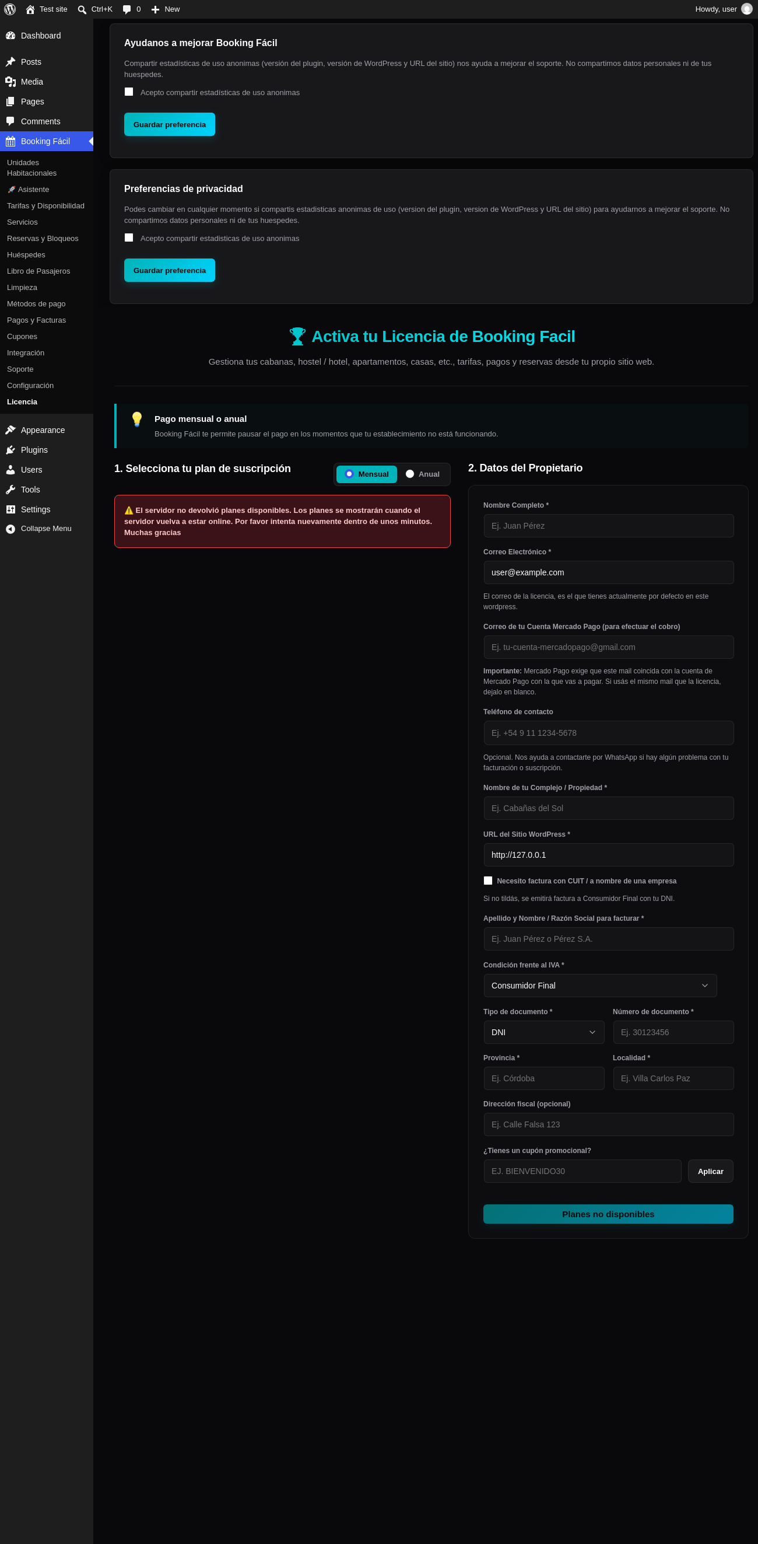Click the Dashboard gauge icon

10,36
